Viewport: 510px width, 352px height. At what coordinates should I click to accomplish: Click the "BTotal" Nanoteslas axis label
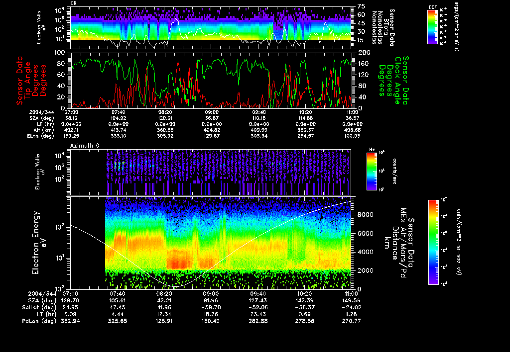(386, 28)
